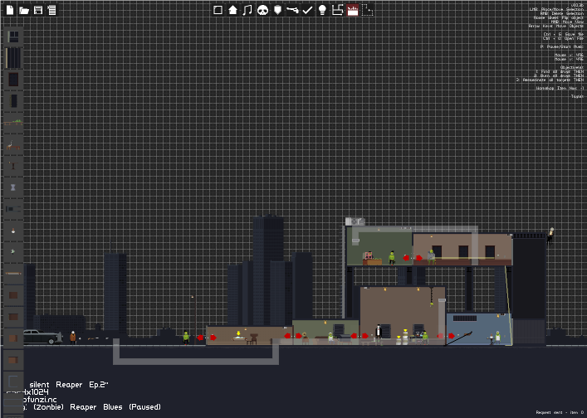Open the music note category
The width and height of the screenshot is (587, 418).
[247, 10]
